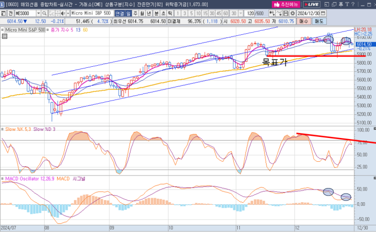Click the panel layout icon left of 전 button

coord(4,13)
